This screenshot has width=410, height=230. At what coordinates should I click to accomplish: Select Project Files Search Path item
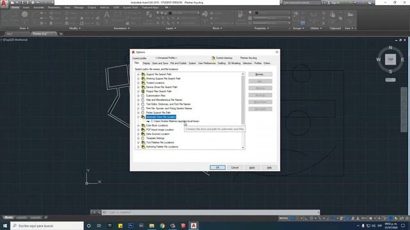point(159,91)
